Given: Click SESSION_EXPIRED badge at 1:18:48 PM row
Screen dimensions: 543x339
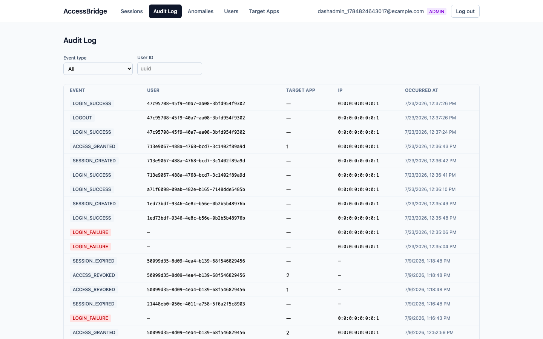Looking at the screenshot, I should 94,261.
